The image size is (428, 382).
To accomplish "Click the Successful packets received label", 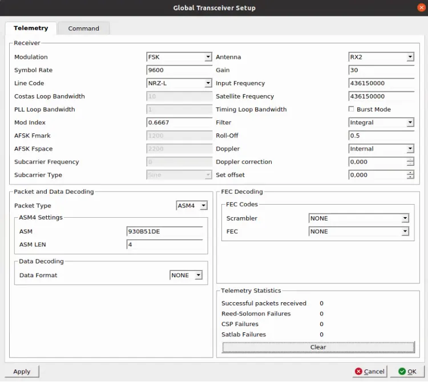I will coord(264,303).
